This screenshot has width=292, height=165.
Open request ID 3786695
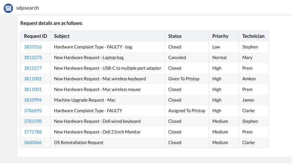[33, 111]
